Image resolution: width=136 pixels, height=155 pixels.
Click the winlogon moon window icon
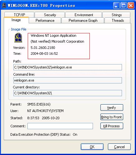point(18,38)
